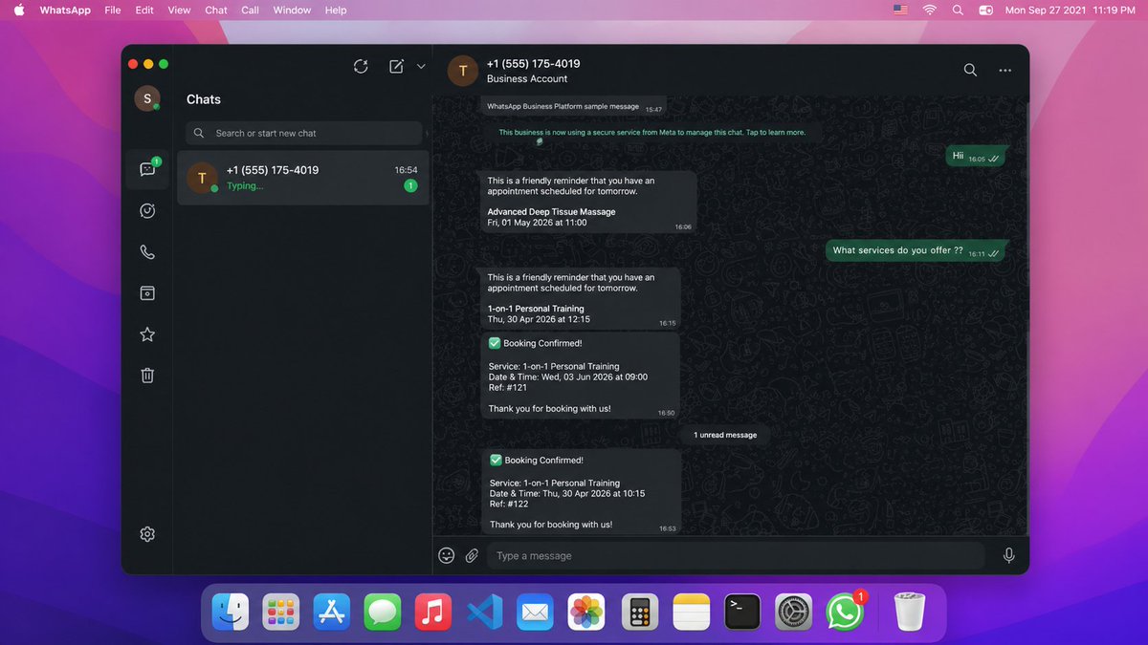Open Launchpad from the Dock

[x=281, y=612]
